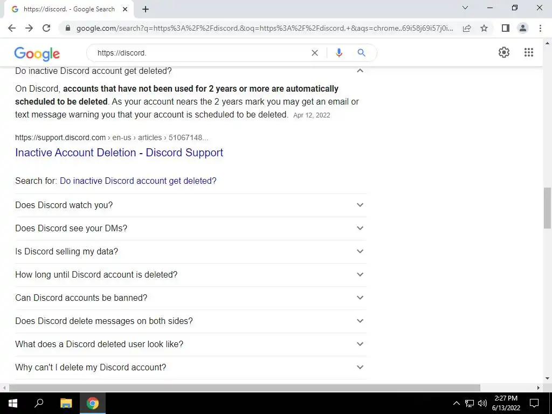This screenshot has height=414, width=552.
Task: Open Chrome side panel icon
Action: [x=506, y=28]
